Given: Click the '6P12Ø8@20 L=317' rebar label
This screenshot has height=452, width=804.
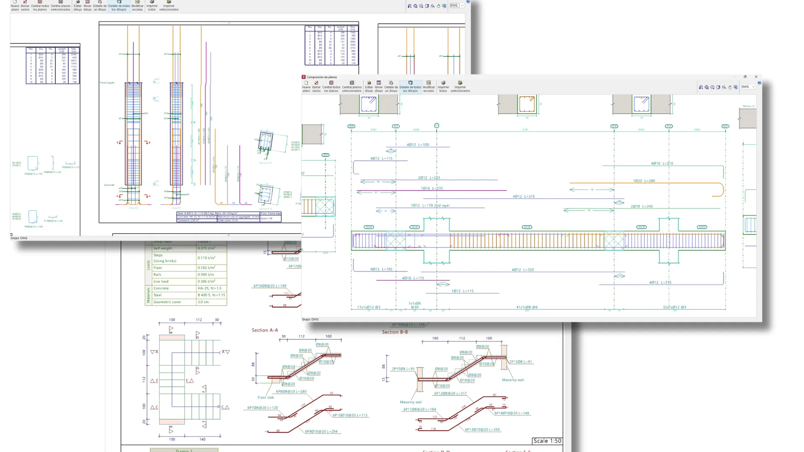Looking at the screenshot, I should point(450,393).
